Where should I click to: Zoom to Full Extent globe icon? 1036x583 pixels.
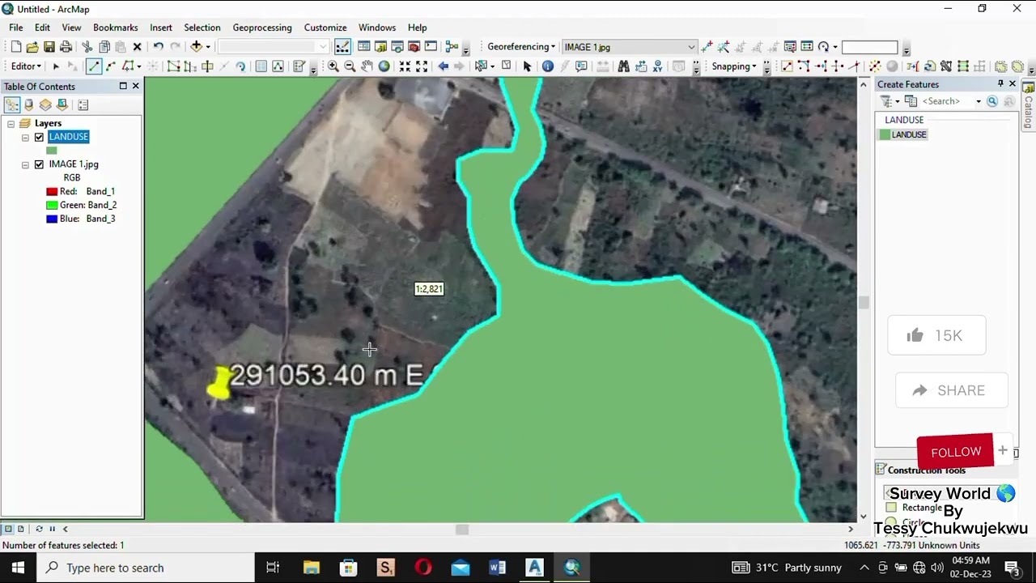pos(384,66)
